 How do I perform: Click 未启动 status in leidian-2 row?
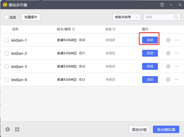click(110, 53)
